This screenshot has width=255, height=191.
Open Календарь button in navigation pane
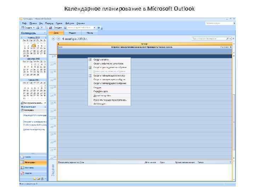click(x=33, y=162)
